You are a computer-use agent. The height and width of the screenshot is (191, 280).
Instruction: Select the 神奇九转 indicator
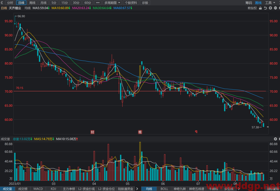click(x=180, y=189)
